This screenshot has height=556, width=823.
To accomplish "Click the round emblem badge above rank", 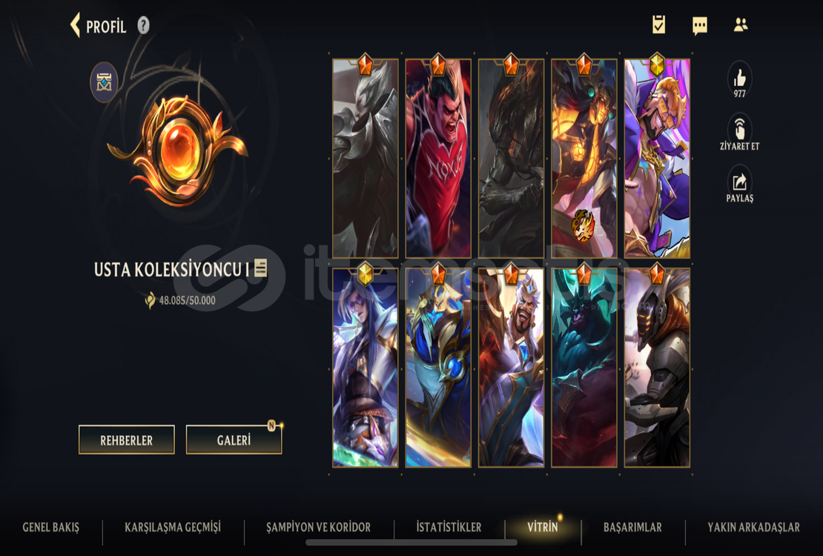I will click(x=104, y=82).
